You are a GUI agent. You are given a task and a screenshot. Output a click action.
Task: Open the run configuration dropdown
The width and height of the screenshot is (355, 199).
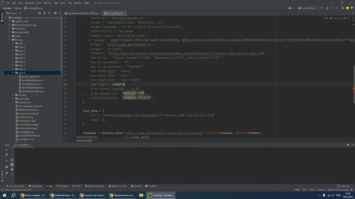(x=308, y=8)
